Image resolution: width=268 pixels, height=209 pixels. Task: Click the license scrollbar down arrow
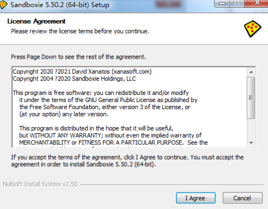pos(251,143)
